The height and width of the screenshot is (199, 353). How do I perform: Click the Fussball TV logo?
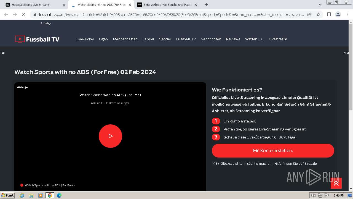tap(37, 39)
